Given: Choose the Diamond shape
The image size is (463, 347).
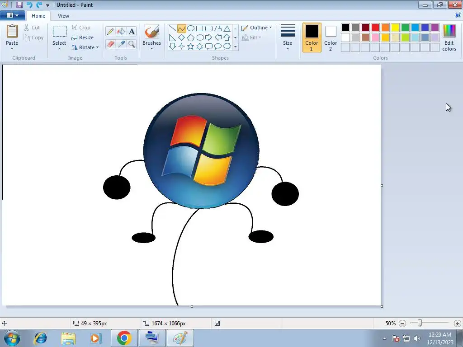Looking at the screenshot, I should pyautogui.click(x=182, y=38).
